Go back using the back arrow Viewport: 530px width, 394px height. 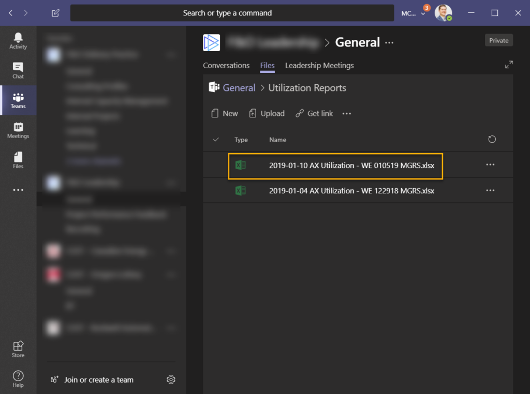tap(11, 13)
